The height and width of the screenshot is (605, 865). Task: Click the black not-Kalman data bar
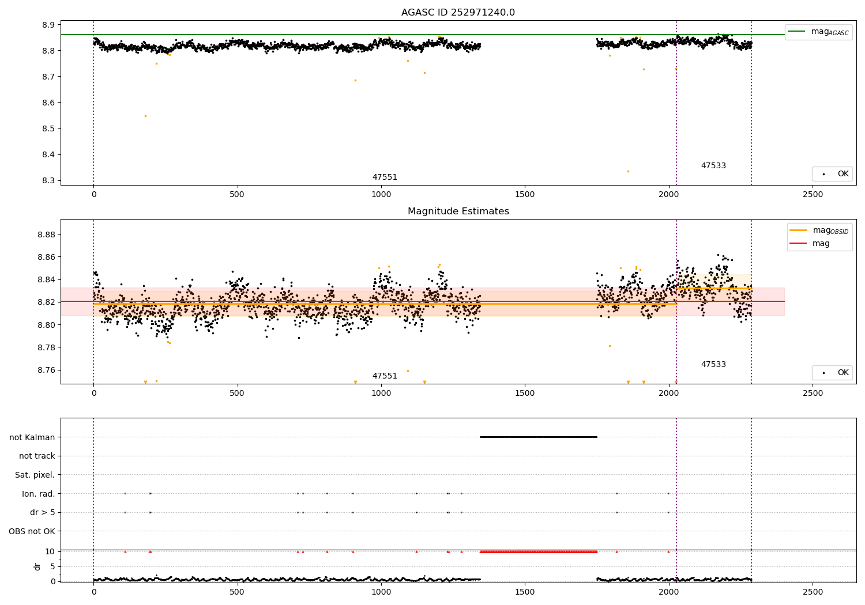tap(539, 437)
